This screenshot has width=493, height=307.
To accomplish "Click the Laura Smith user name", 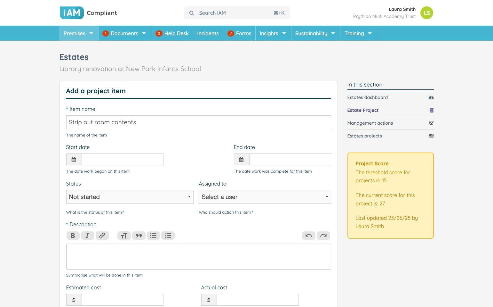I will (x=402, y=9).
